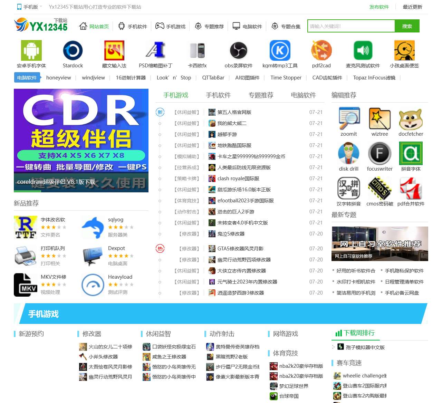Viewport: 442px width, 403px height.
Task: Open 第五人格官网版 list entry
Action: [234, 112]
